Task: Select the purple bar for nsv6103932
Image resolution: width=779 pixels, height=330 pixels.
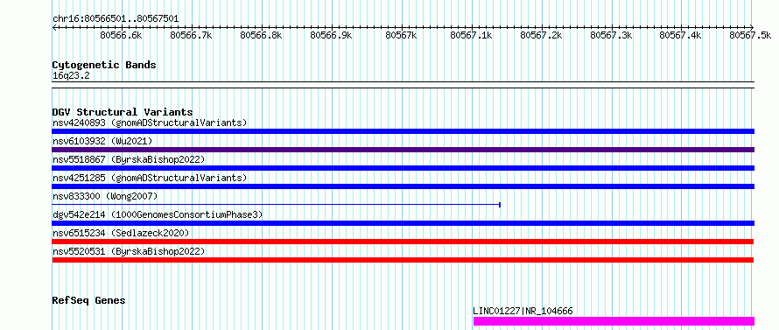Action: point(404,150)
